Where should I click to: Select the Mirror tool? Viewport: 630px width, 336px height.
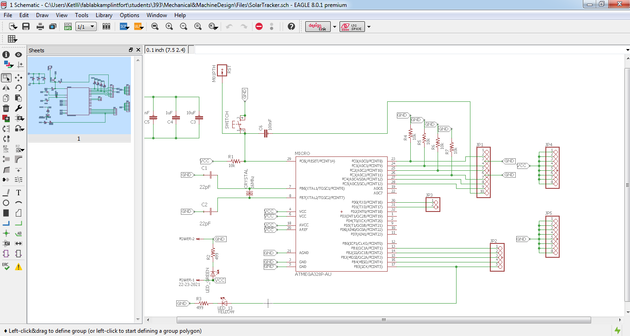[6, 87]
